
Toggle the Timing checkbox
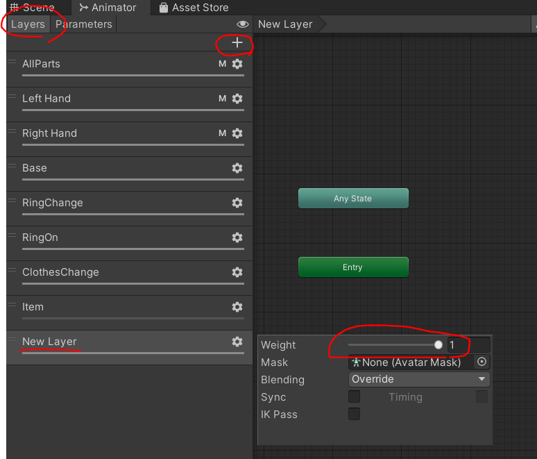482,397
